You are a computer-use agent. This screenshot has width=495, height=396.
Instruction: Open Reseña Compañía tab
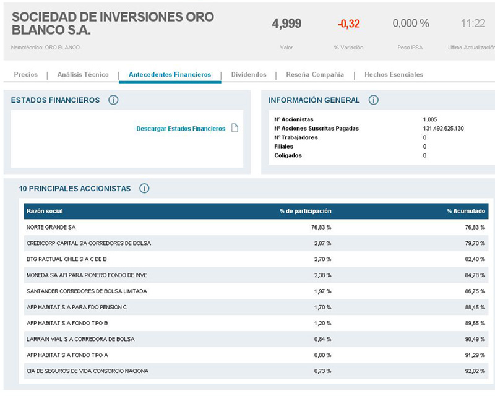315,74
